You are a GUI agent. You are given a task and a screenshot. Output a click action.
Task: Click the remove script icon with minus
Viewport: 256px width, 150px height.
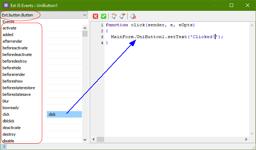point(122,16)
